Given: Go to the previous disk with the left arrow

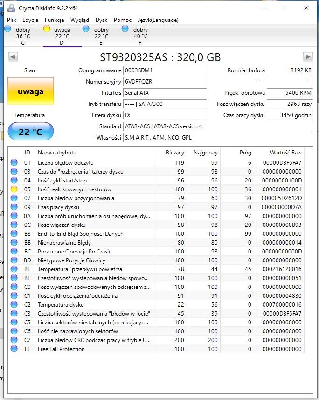Looking at the screenshot, I should pos(13,56).
